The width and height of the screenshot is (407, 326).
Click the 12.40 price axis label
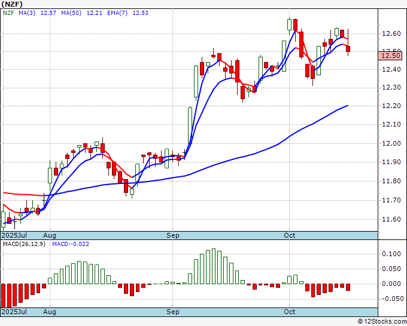coord(391,69)
